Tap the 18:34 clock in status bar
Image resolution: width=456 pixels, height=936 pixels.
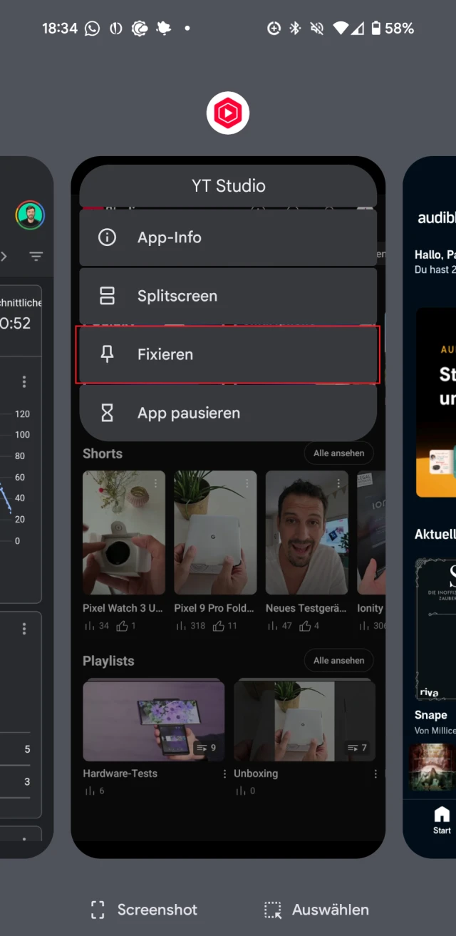60,29
